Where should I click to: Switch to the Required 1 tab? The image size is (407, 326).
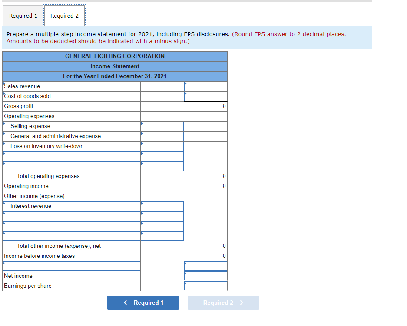pos(23,16)
